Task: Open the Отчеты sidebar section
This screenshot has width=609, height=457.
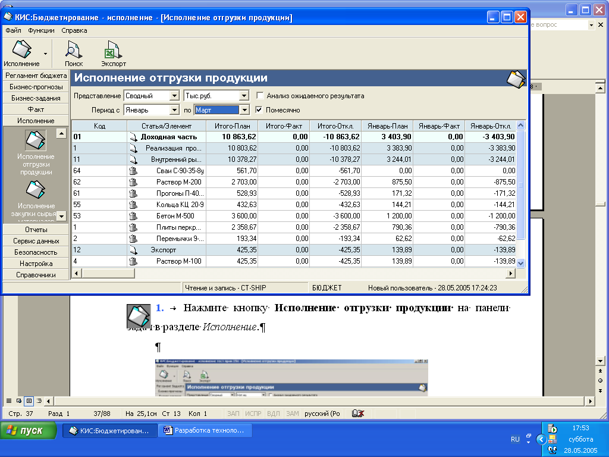Action: 36,230
